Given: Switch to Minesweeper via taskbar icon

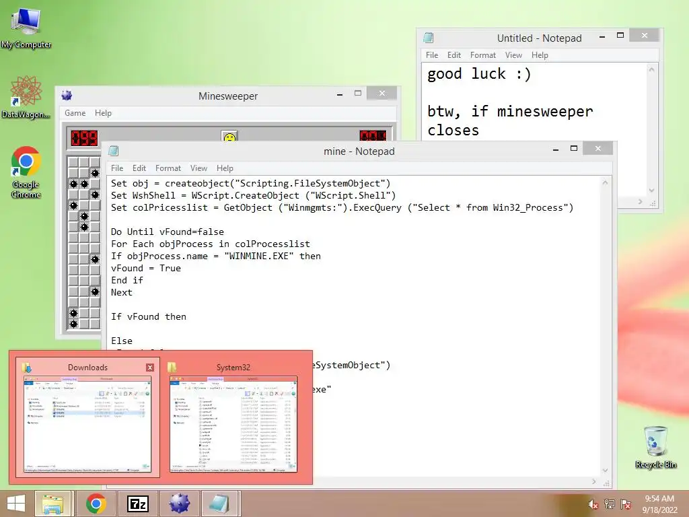Looking at the screenshot, I should point(179,504).
